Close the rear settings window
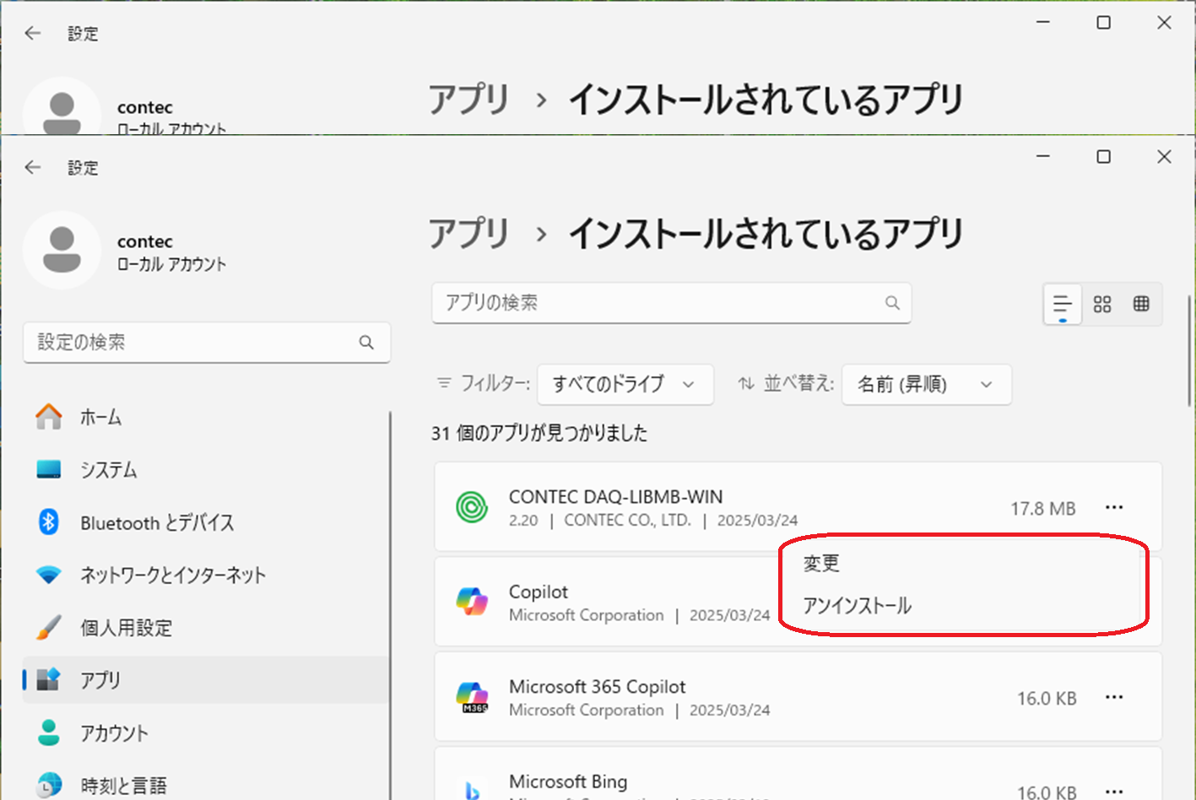 point(1164,23)
